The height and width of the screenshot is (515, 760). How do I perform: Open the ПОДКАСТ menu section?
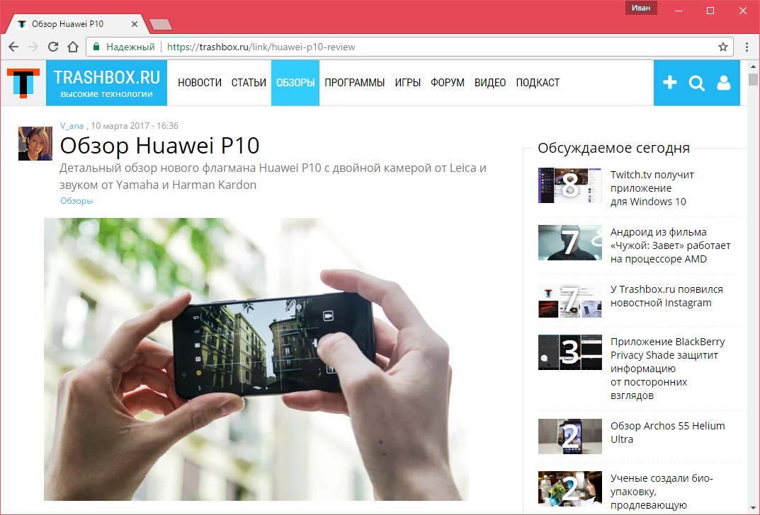[x=538, y=83]
